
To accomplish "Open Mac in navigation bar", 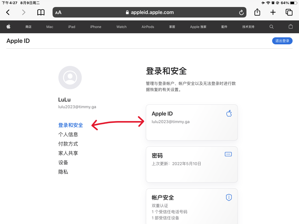I will pyautogui.click(x=50, y=27).
